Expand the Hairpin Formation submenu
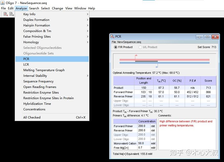Screen dimensions: 224x162 click(x=52, y=25)
